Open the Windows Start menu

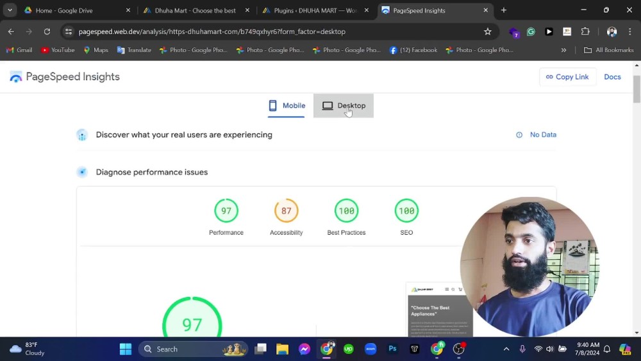[x=126, y=349]
